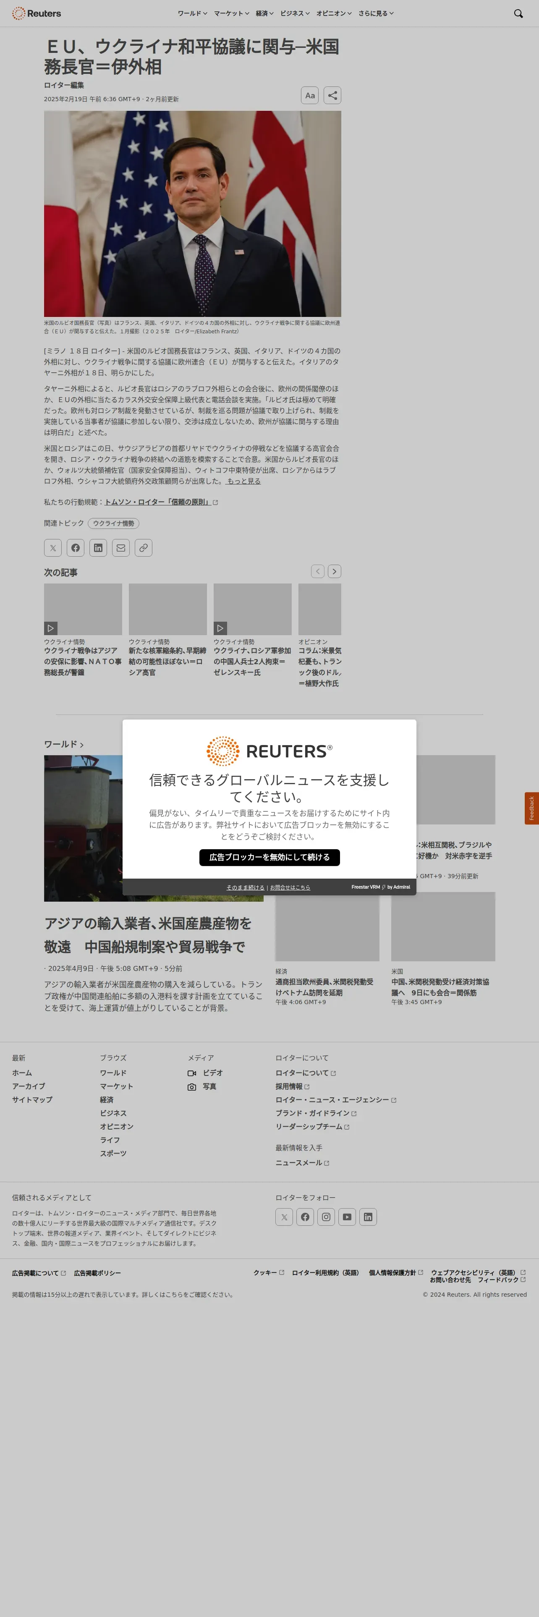Screen dimensions: 539x1617
Task: Open ロイター・ニュース・エージェンシー link
Action: (x=336, y=1100)
